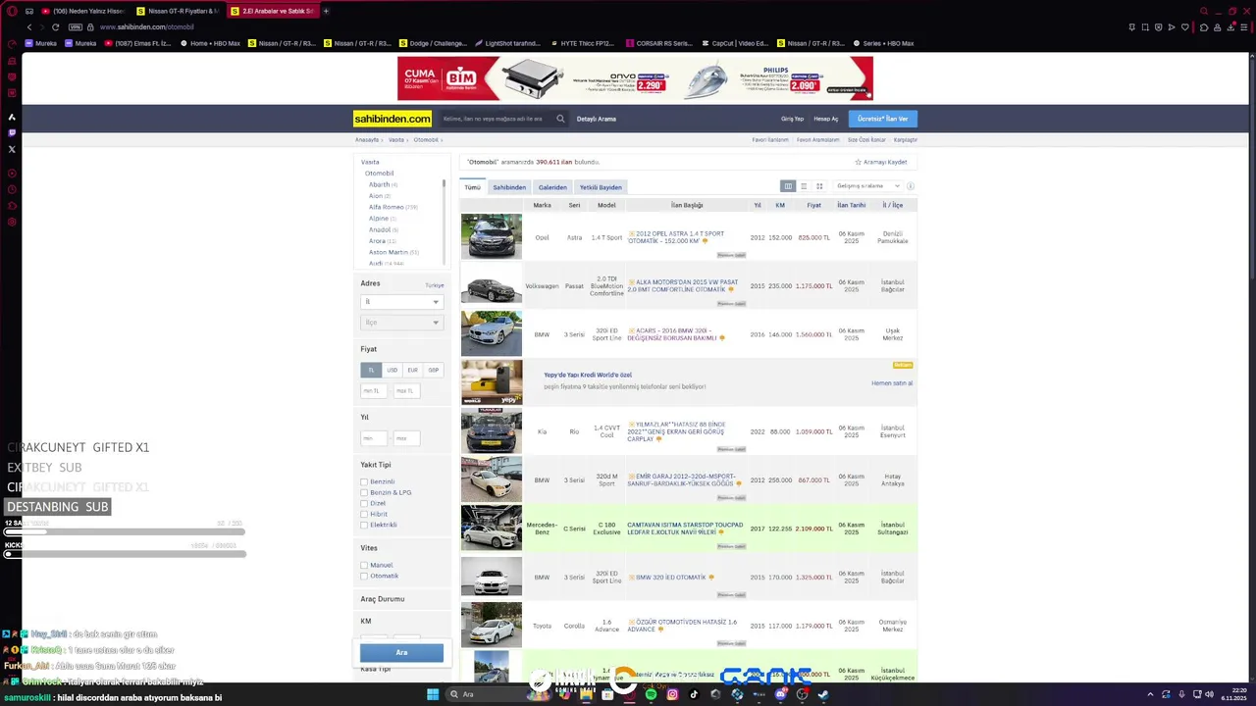Switch to classic list view icon
Screen dimensions: 1256x706
point(804,186)
